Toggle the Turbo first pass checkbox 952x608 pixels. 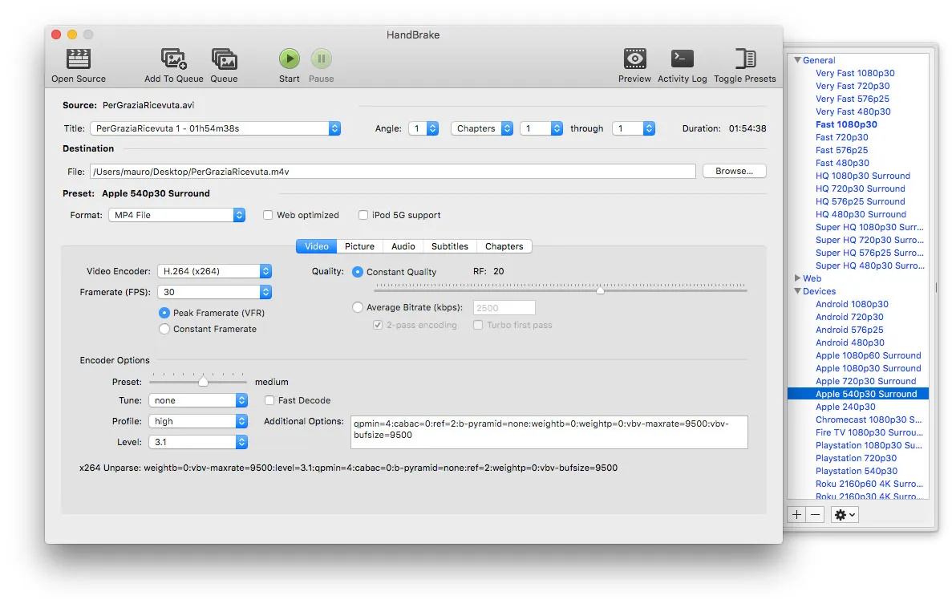(x=478, y=325)
